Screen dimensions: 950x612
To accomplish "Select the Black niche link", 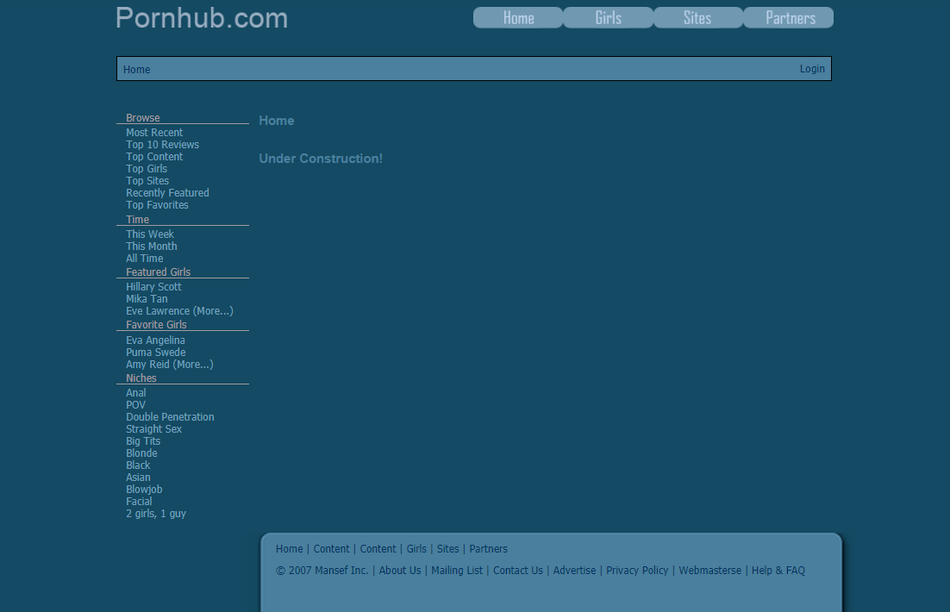I will 138,466.
